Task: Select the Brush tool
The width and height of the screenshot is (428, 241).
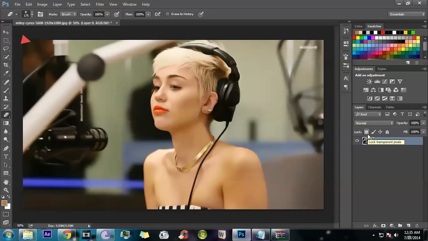Action: [x=6, y=90]
